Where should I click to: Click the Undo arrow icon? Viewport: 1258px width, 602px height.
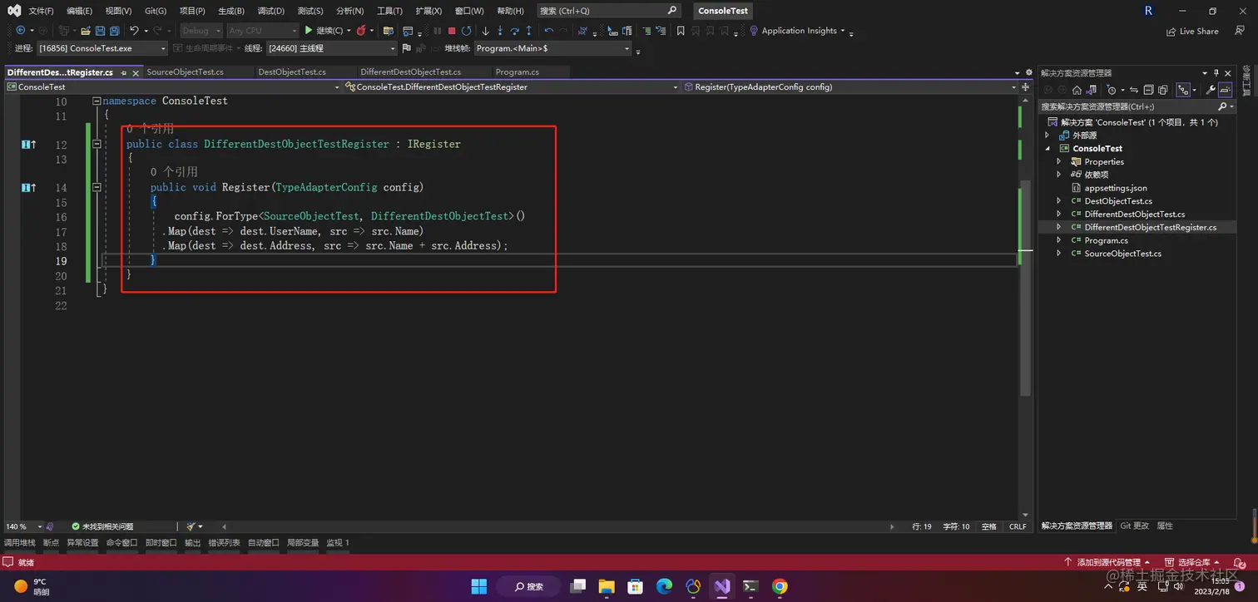134,31
